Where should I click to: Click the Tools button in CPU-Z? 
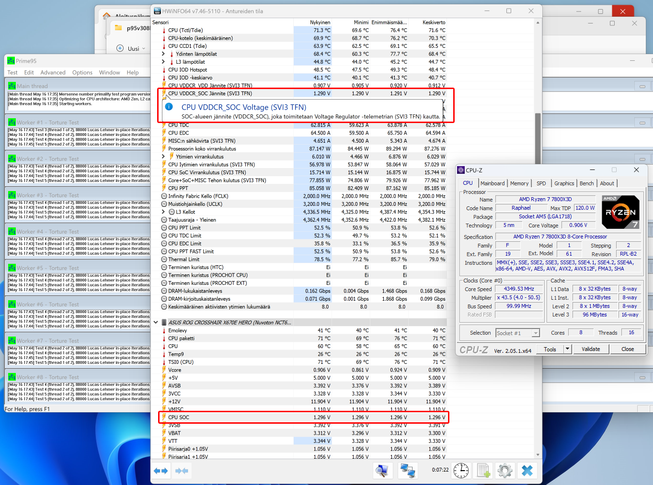550,349
